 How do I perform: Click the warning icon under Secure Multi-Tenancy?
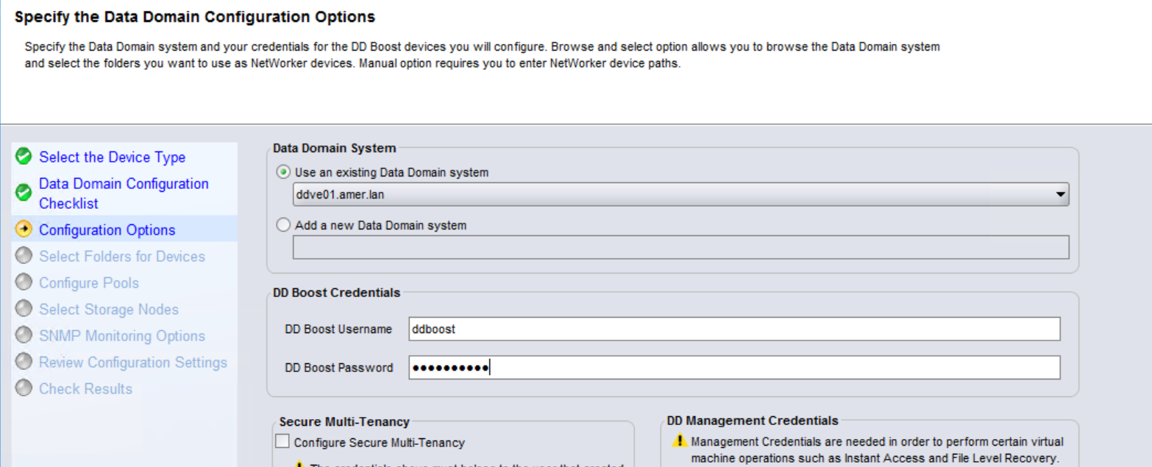click(299, 463)
